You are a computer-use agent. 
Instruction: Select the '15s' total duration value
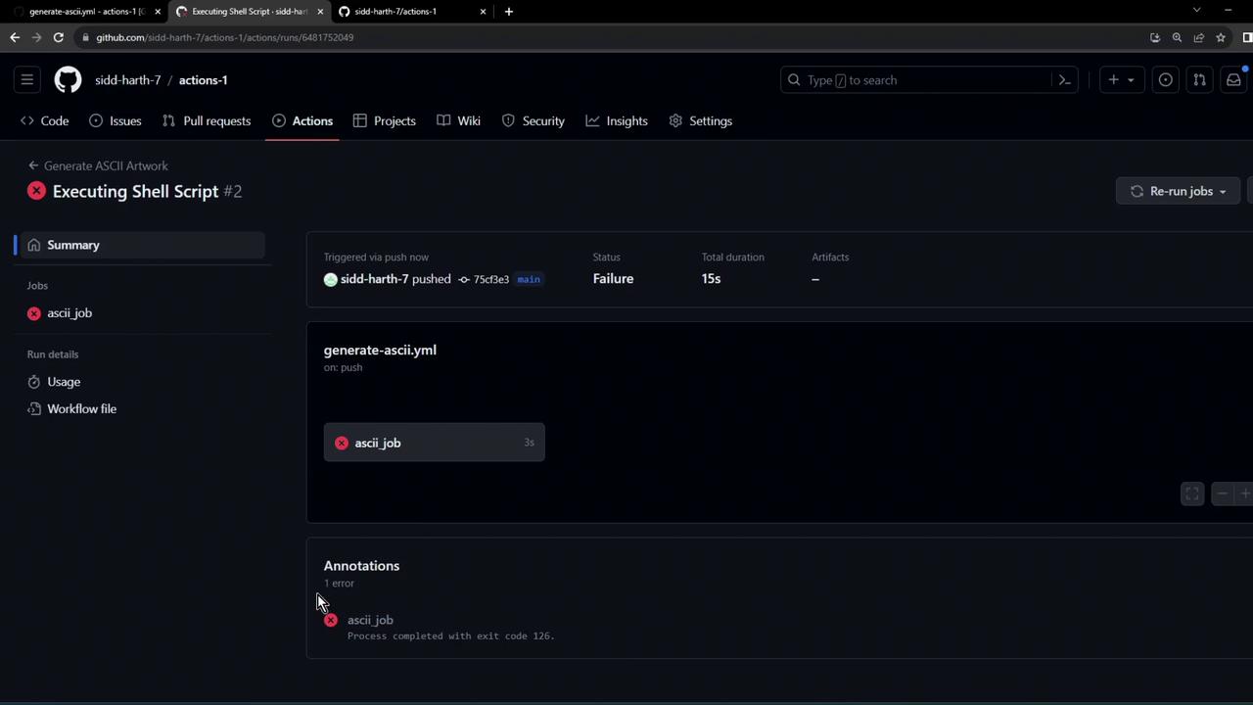pyautogui.click(x=711, y=279)
